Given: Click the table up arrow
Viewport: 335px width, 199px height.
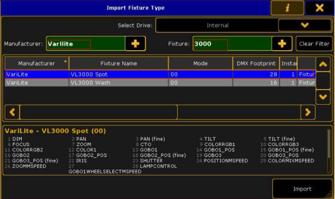Looking at the screenshot, I should (x=323, y=64).
